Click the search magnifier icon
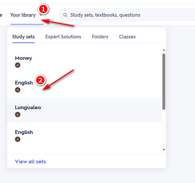 click(65, 15)
